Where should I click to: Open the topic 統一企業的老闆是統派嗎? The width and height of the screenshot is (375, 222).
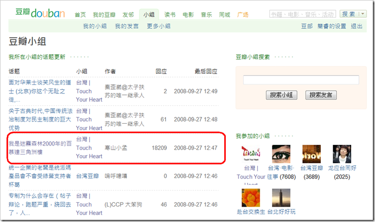click(40, 176)
